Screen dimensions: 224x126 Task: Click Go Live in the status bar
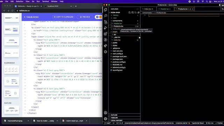(210, 123)
